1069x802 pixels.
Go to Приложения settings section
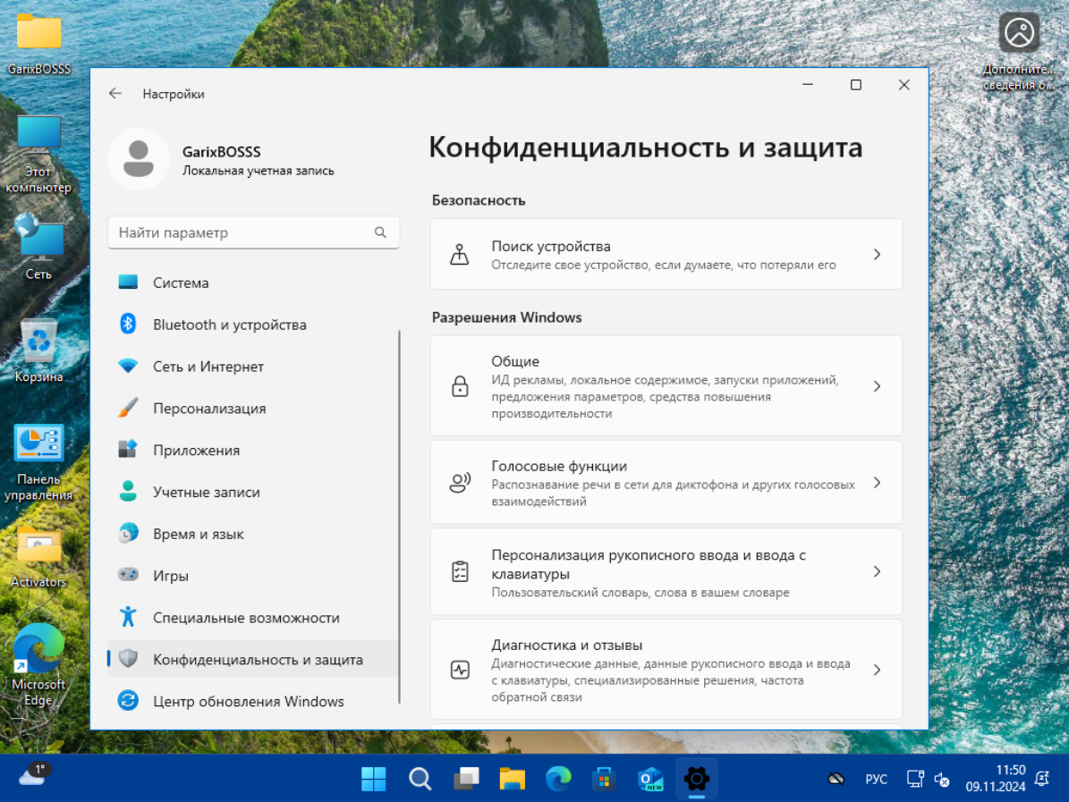pyautogui.click(x=196, y=451)
